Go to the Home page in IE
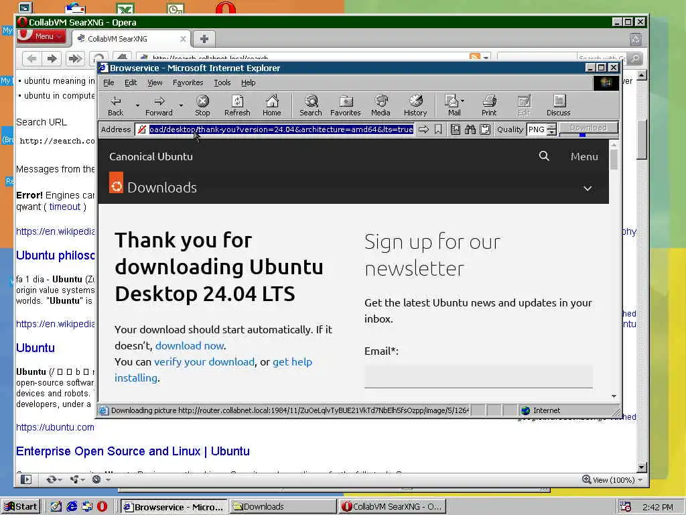Screen dimensions: 686x515 (272, 106)
